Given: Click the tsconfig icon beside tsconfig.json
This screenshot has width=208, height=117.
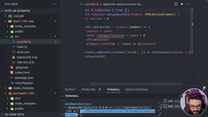Looking at the screenshot, I should point(12,83).
